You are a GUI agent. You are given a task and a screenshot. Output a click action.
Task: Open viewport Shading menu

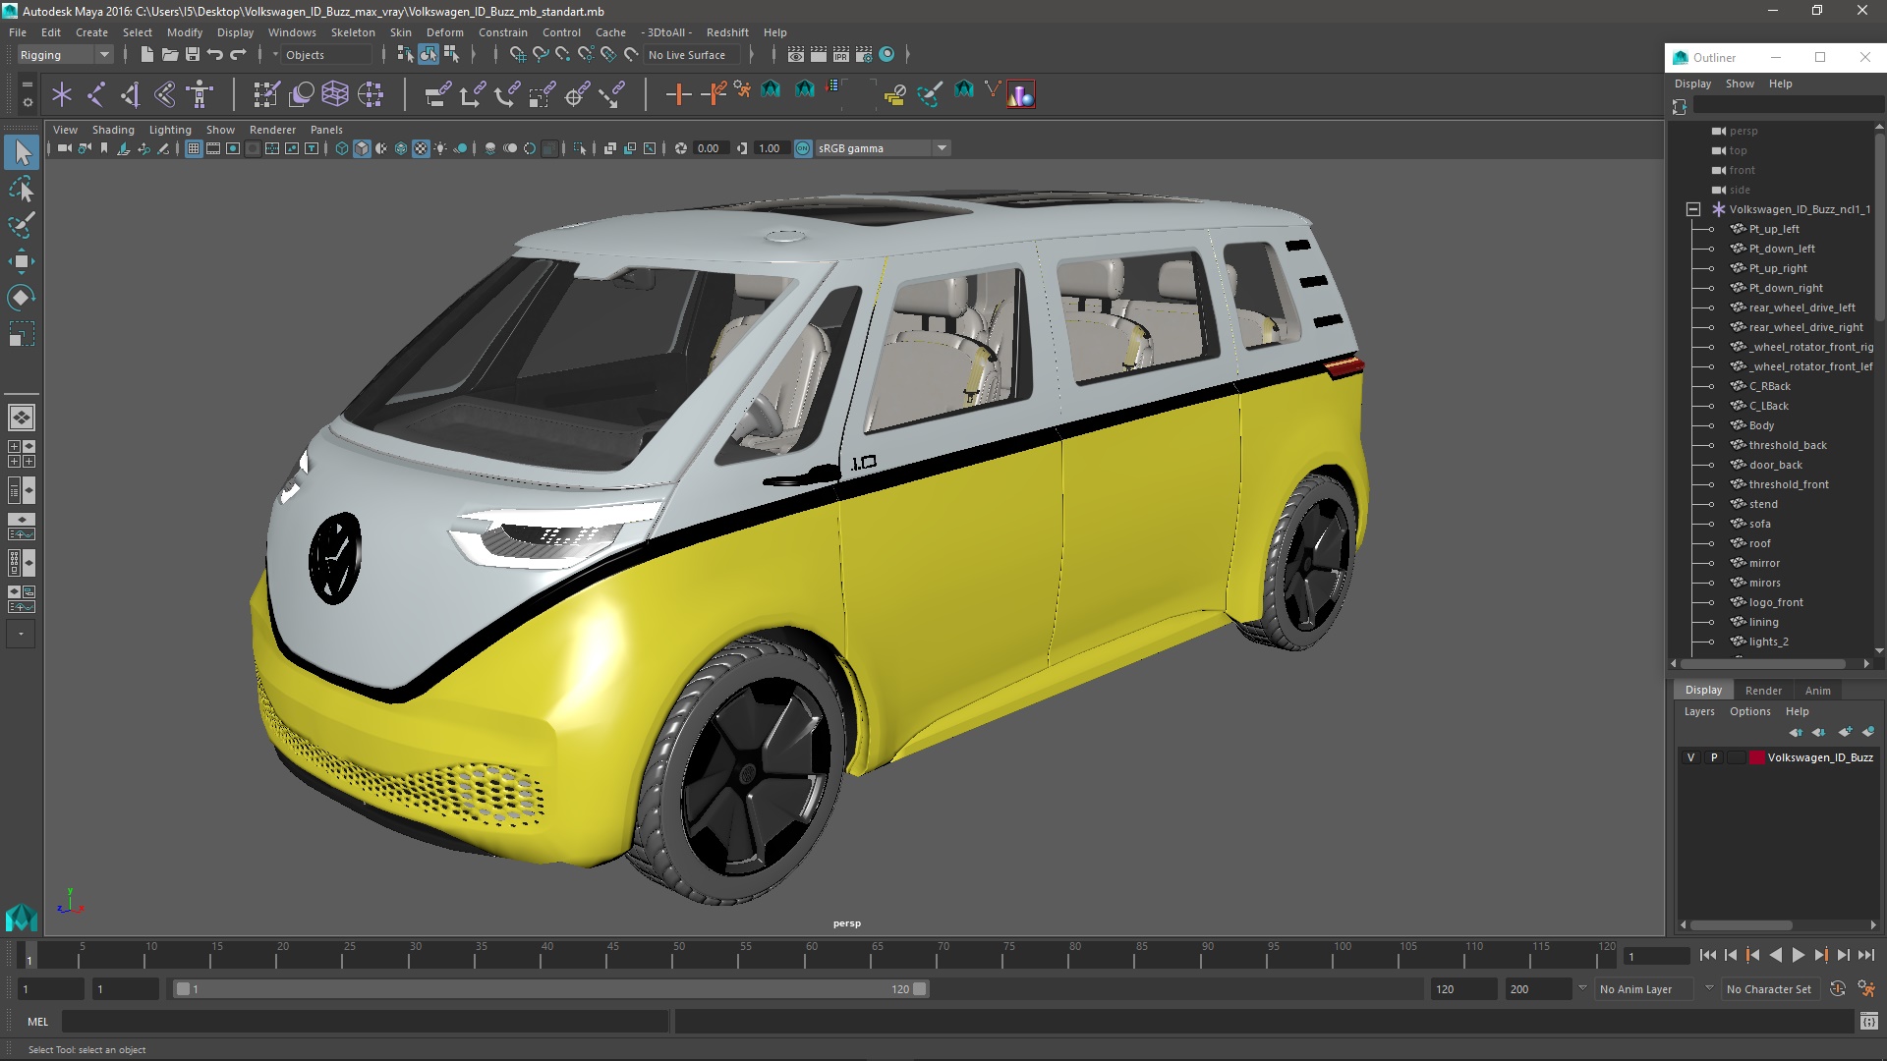coord(113,130)
